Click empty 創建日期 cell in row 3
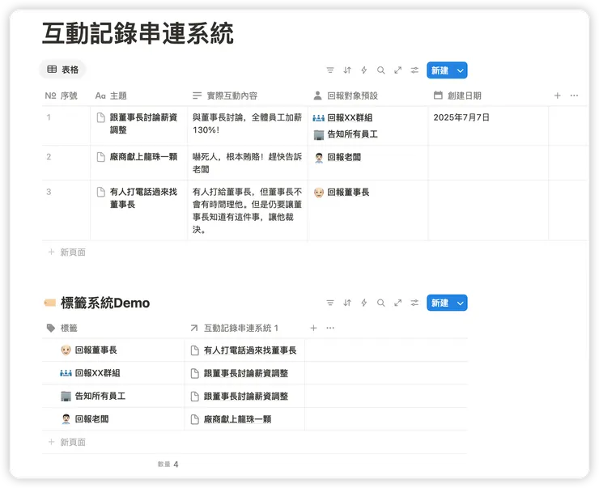 point(488,210)
